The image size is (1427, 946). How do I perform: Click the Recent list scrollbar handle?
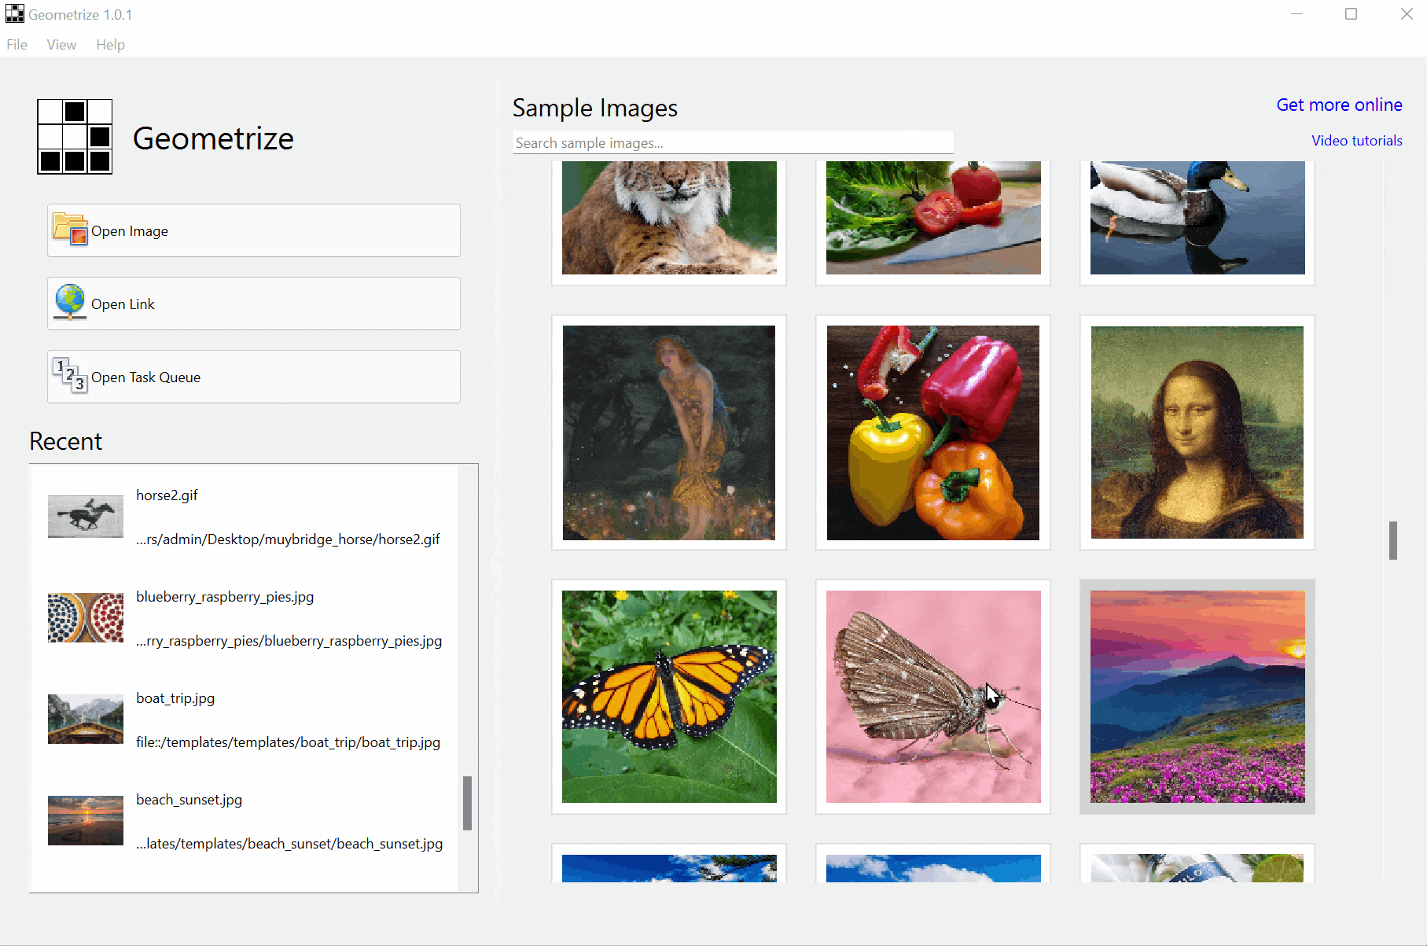point(467,803)
